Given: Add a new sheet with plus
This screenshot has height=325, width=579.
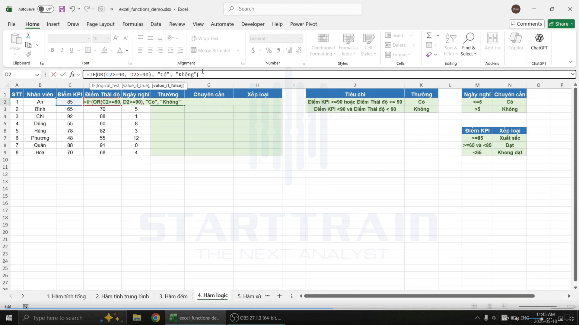Looking at the screenshot, I should point(279,296).
